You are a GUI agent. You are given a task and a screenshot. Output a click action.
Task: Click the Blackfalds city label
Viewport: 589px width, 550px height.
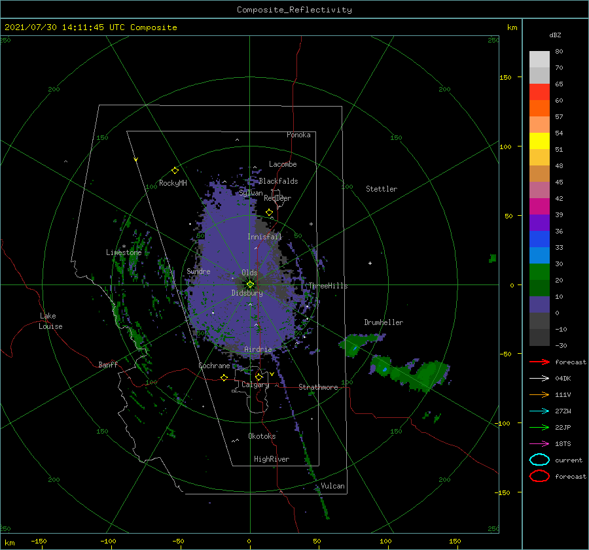point(278,181)
